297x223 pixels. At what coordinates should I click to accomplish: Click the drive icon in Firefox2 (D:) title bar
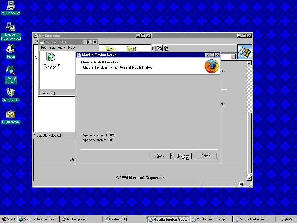click(43, 42)
